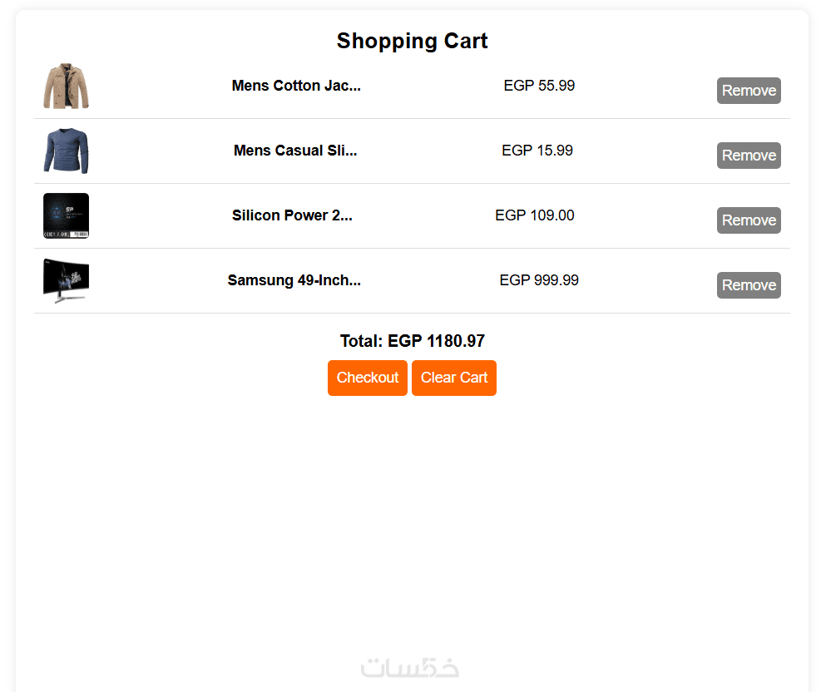This screenshot has width=821, height=692.
Task: Click the Shopping Cart heading
Action: pyautogui.click(x=412, y=41)
